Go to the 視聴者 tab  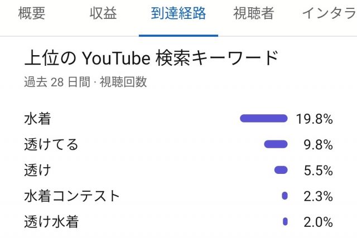[x=254, y=14]
